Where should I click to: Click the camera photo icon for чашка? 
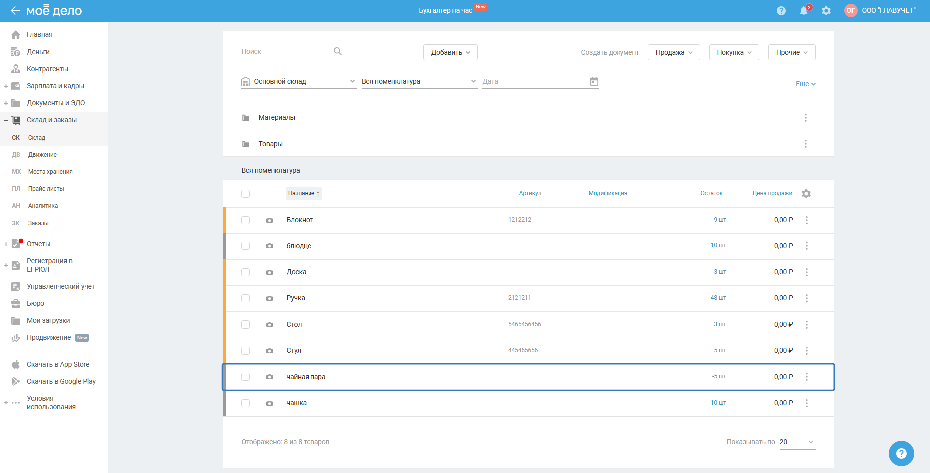click(270, 403)
